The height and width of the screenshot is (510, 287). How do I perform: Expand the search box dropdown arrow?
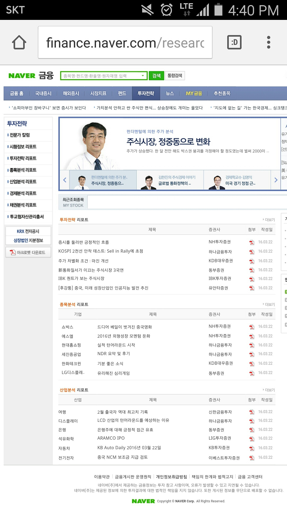coord(143,76)
